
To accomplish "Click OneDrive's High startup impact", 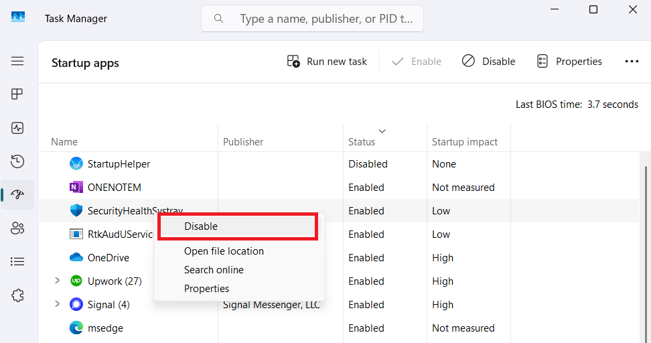I will [443, 258].
